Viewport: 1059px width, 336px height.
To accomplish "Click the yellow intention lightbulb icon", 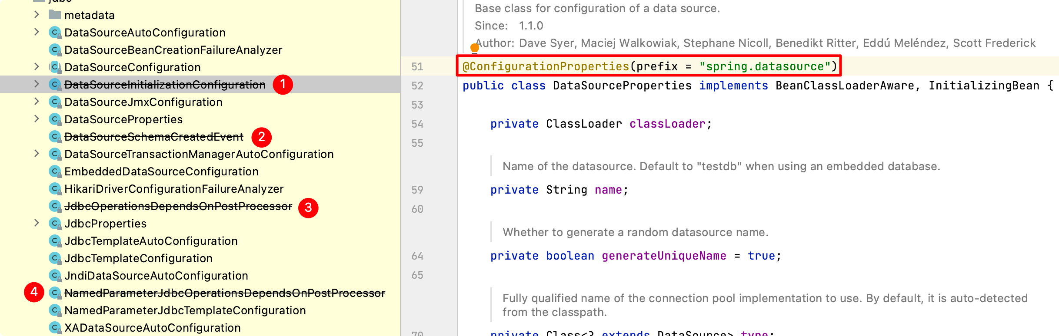I will coord(475,48).
